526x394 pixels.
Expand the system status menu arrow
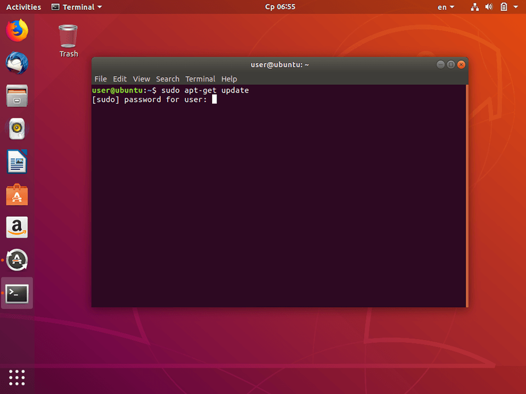516,7
